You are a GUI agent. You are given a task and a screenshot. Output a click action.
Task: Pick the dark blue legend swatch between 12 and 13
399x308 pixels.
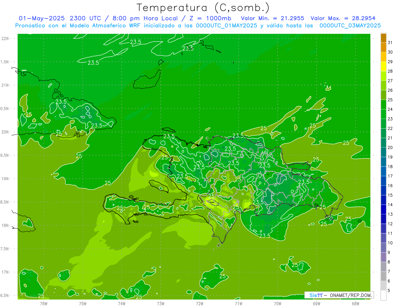pos(383,219)
